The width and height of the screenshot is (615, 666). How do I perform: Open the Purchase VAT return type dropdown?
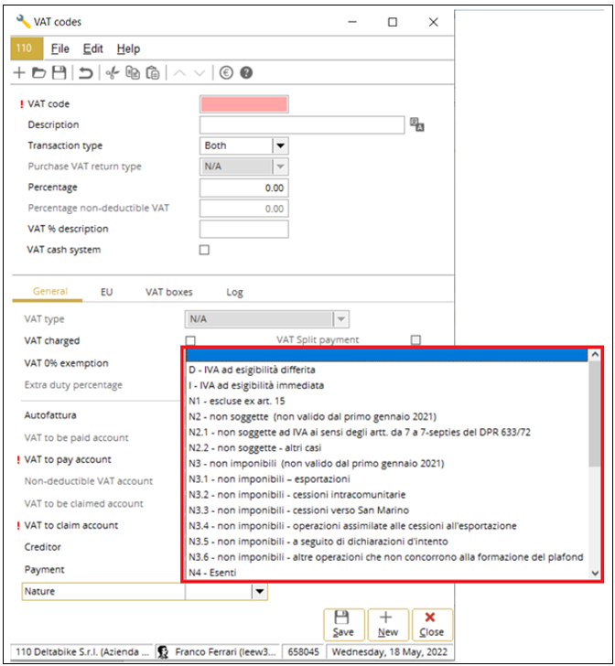coord(280,166)
